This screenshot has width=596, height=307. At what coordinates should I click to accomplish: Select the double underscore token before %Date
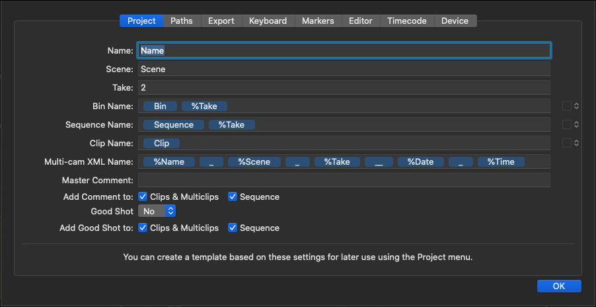pos(379,161)
